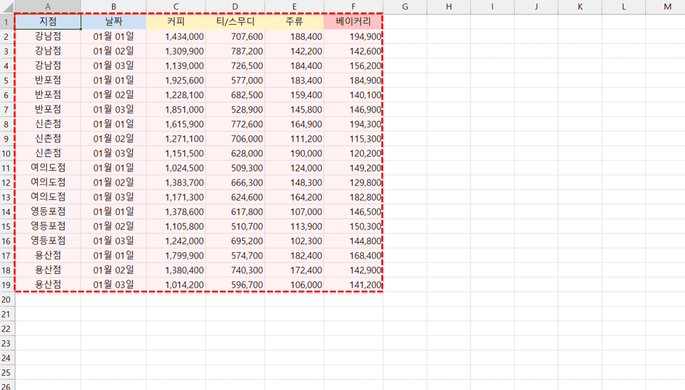Select the cell with value 787,200
Screen dimensions: 685x390
click(x=235, y=51)
